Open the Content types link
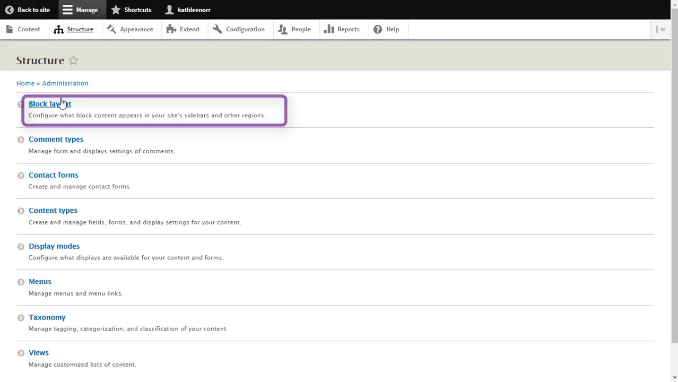Image resolution: width=678 pixels, height=382 pixels. click(x=53, y=211)
